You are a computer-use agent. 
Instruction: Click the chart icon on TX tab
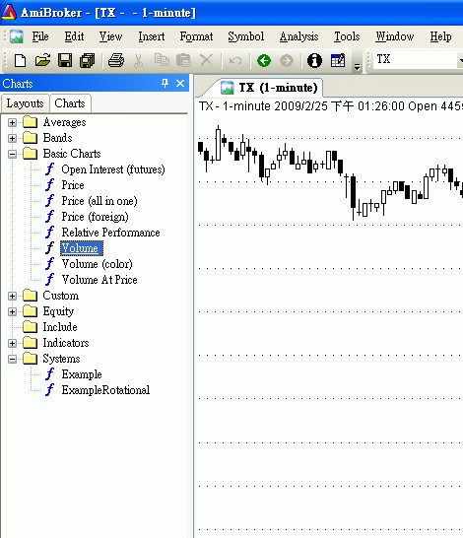click(x=227, y=88)
